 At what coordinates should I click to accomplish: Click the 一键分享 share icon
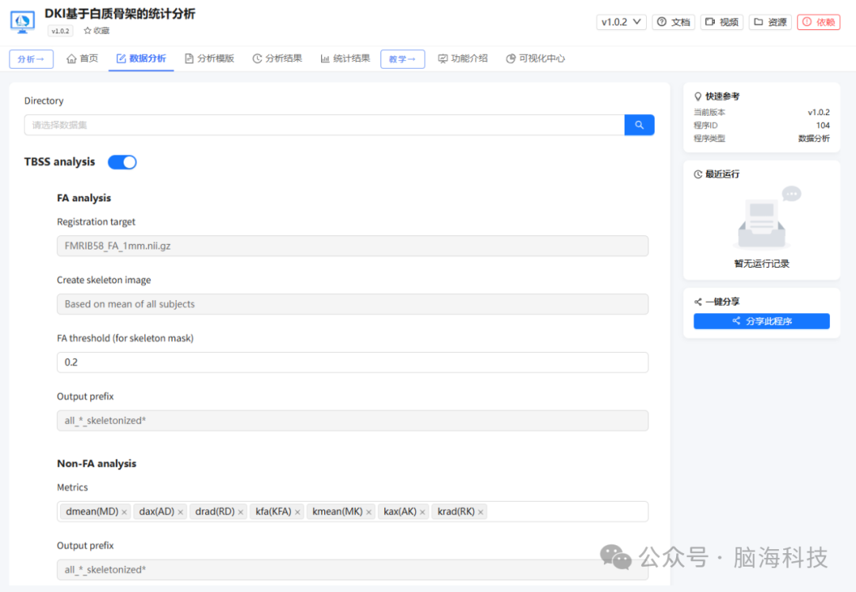[697, 302]
